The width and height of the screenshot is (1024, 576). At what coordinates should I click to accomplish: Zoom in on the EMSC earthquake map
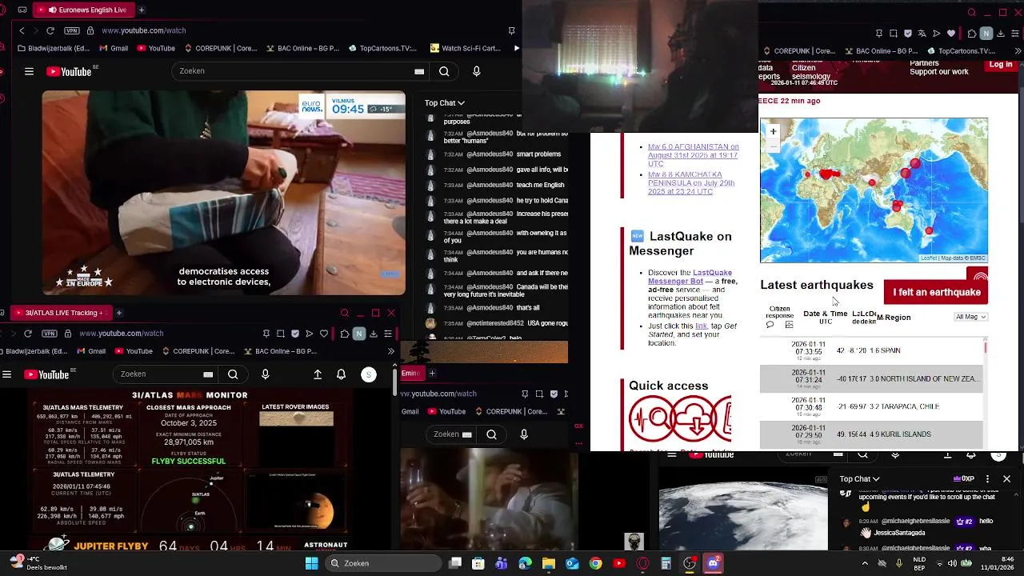(773, 131)
